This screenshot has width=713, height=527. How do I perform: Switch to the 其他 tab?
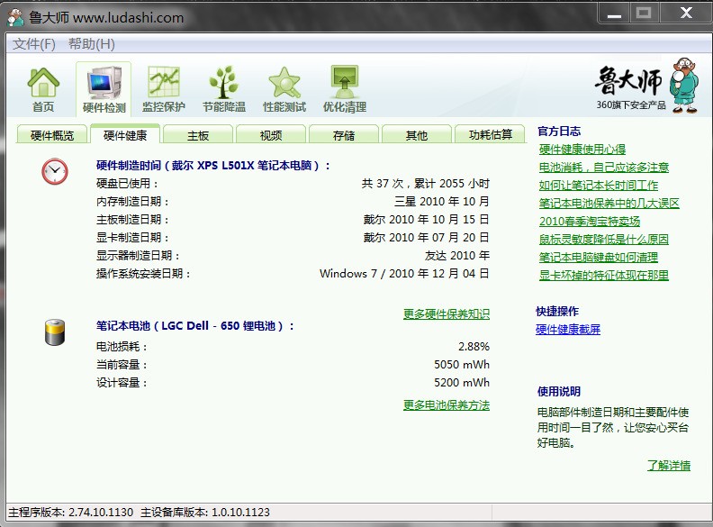(x=417, y=135)
